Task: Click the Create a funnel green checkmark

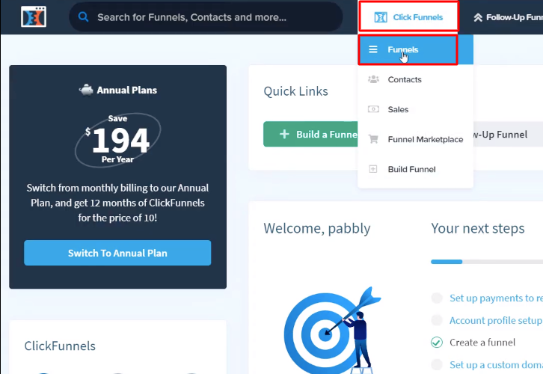Action: point(437,343)
